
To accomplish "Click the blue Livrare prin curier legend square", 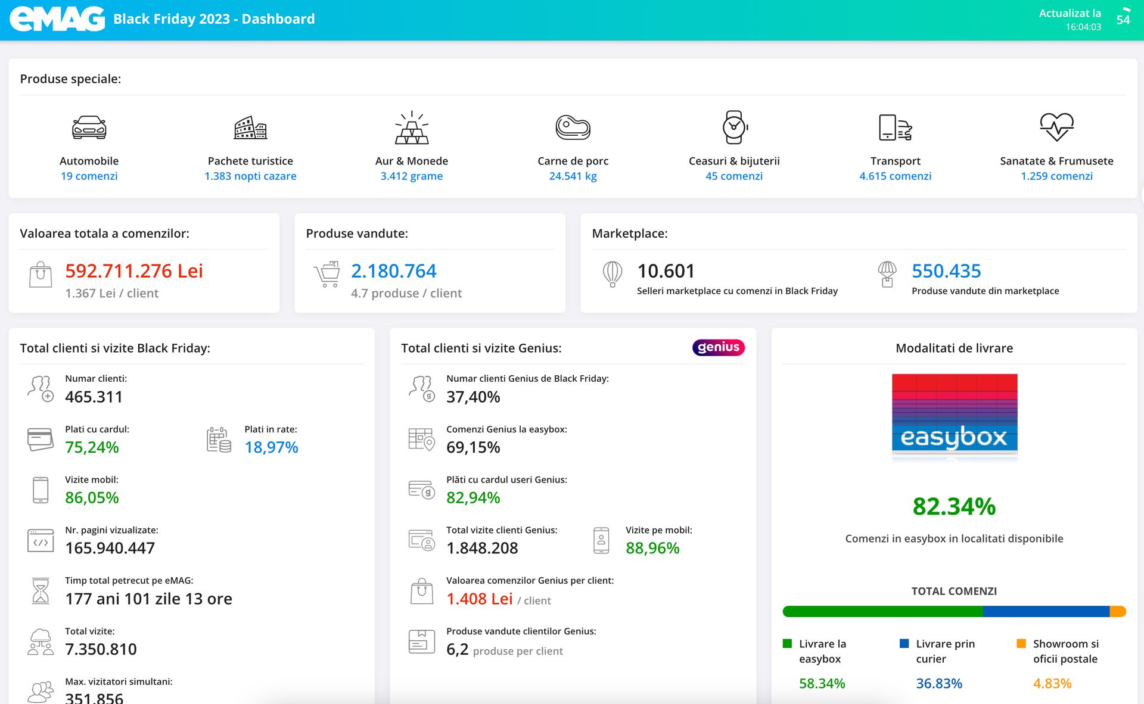I will [x=904, y=643].
